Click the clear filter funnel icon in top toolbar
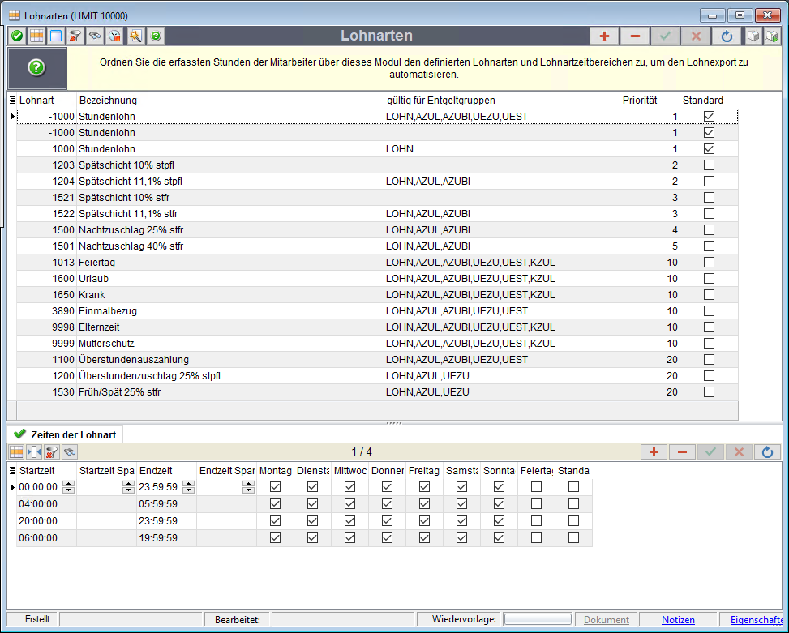Viewport: 789px width, 633px height. 75,36
